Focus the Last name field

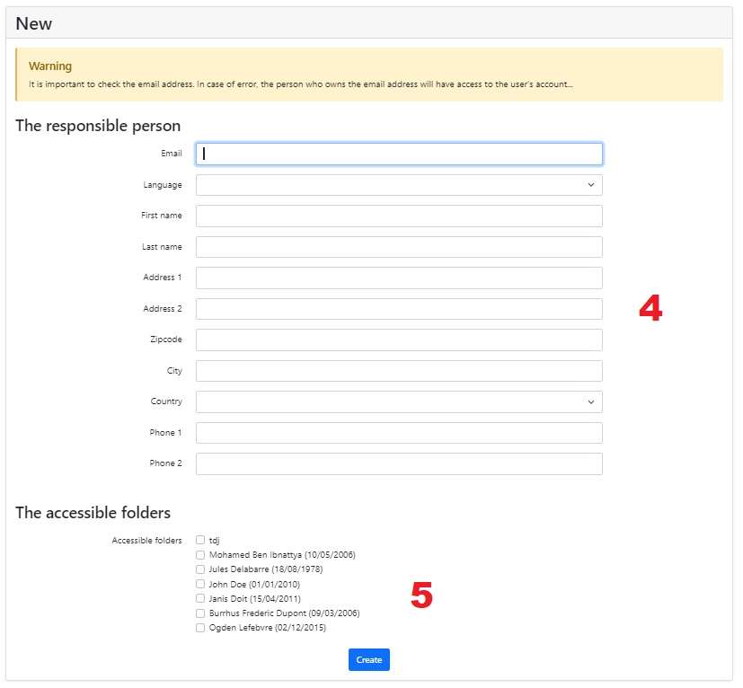pos(399,247)
